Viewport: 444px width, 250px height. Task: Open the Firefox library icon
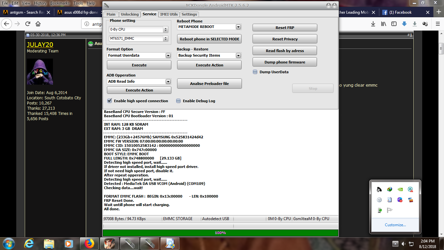coord(384,24)
